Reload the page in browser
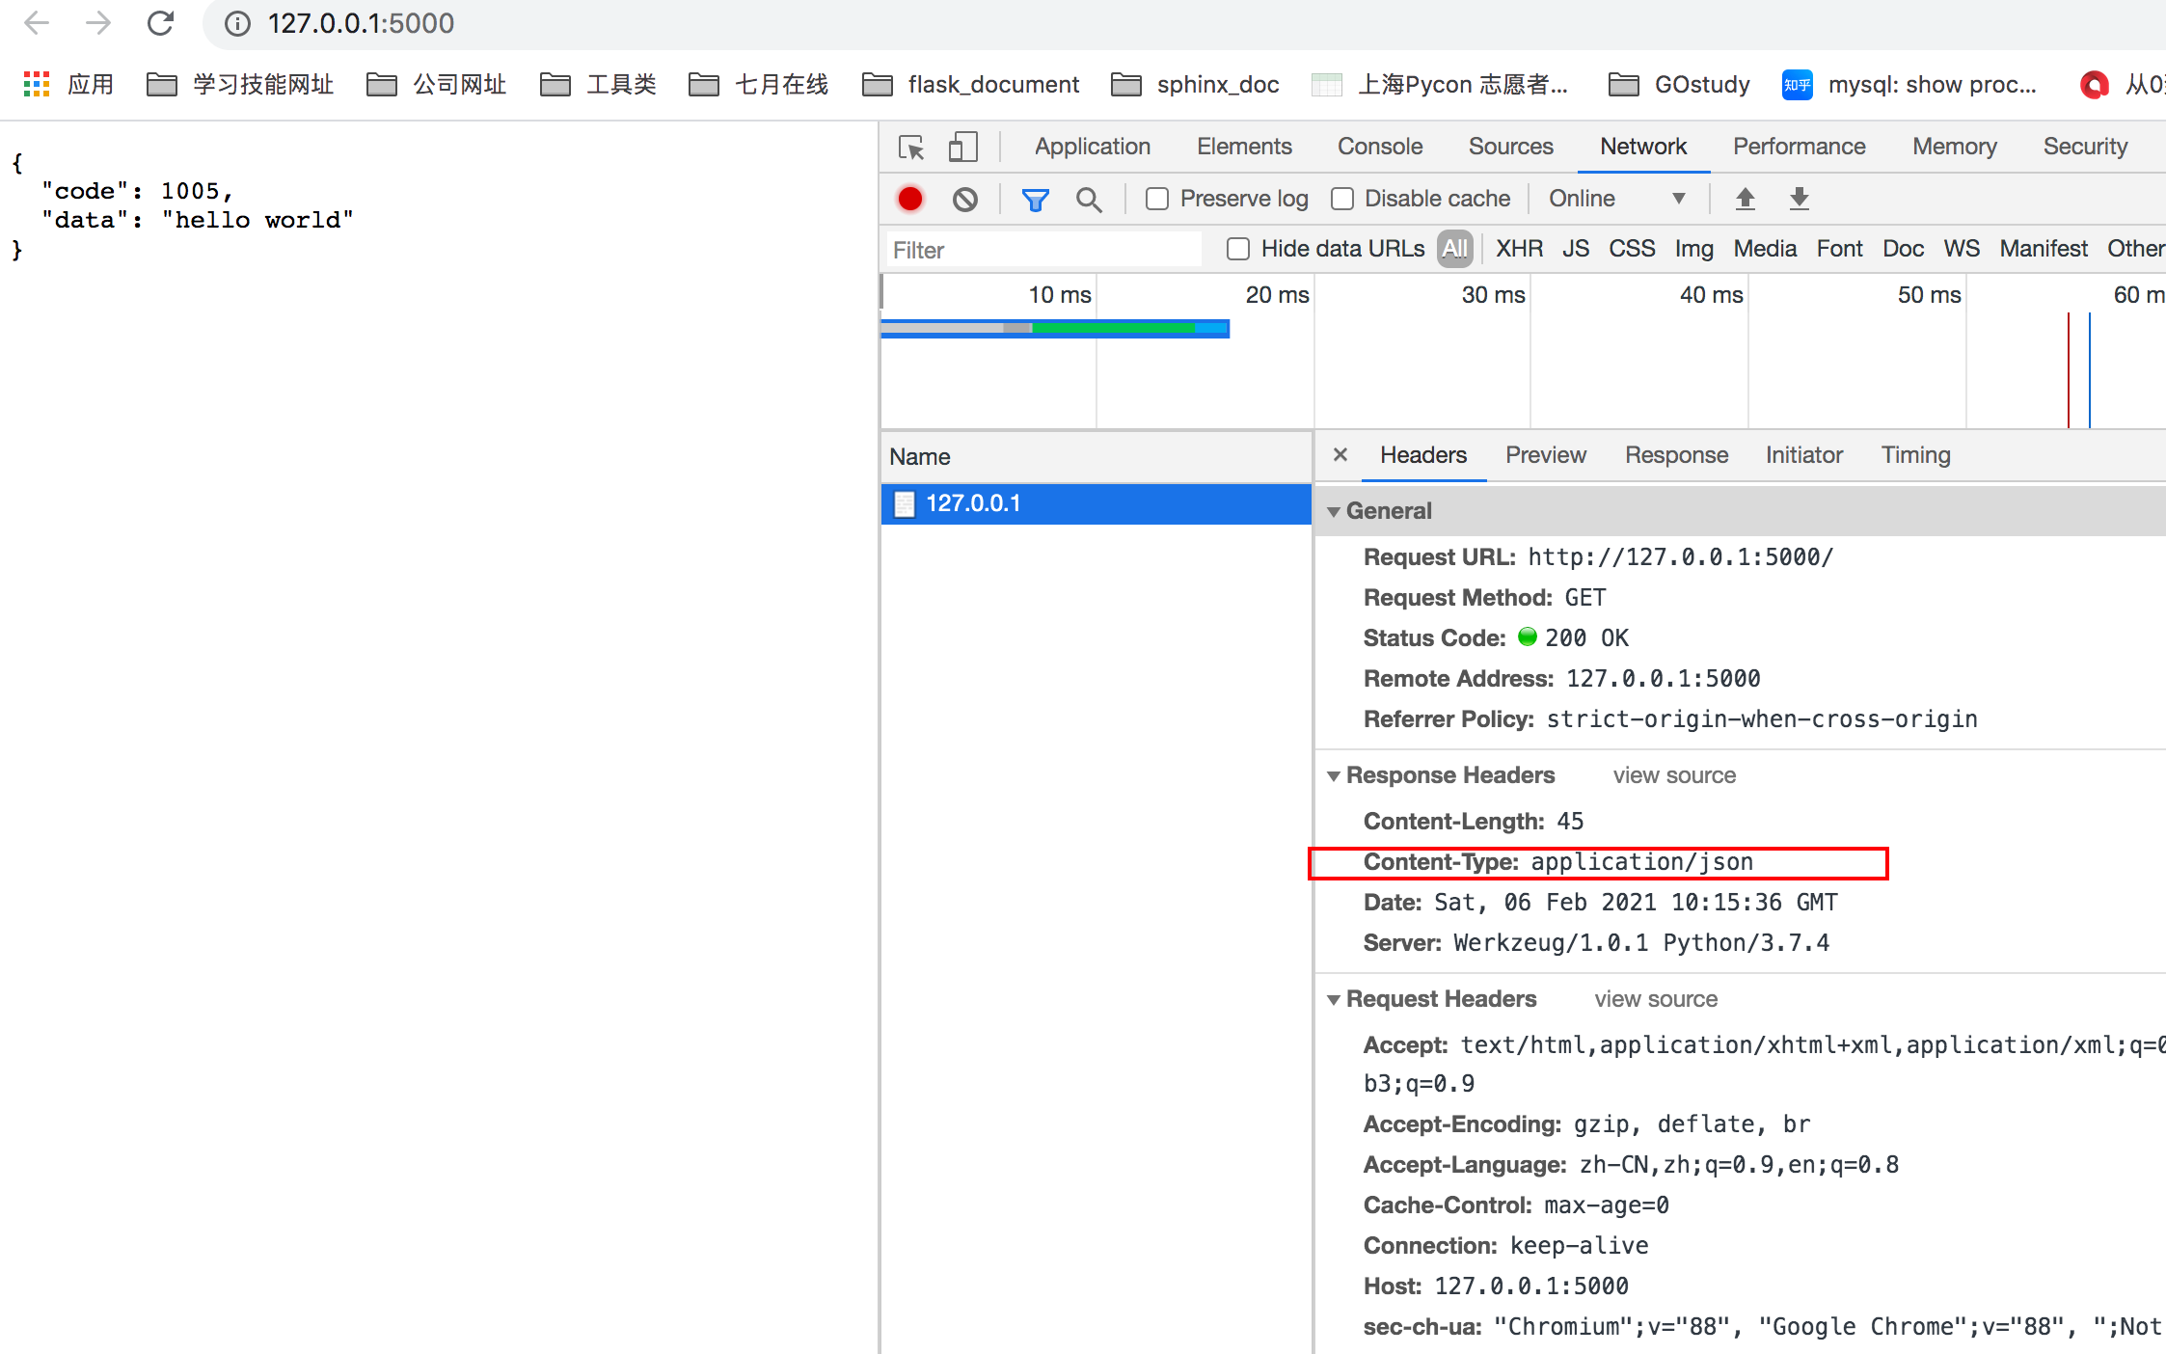 (160, 23)
